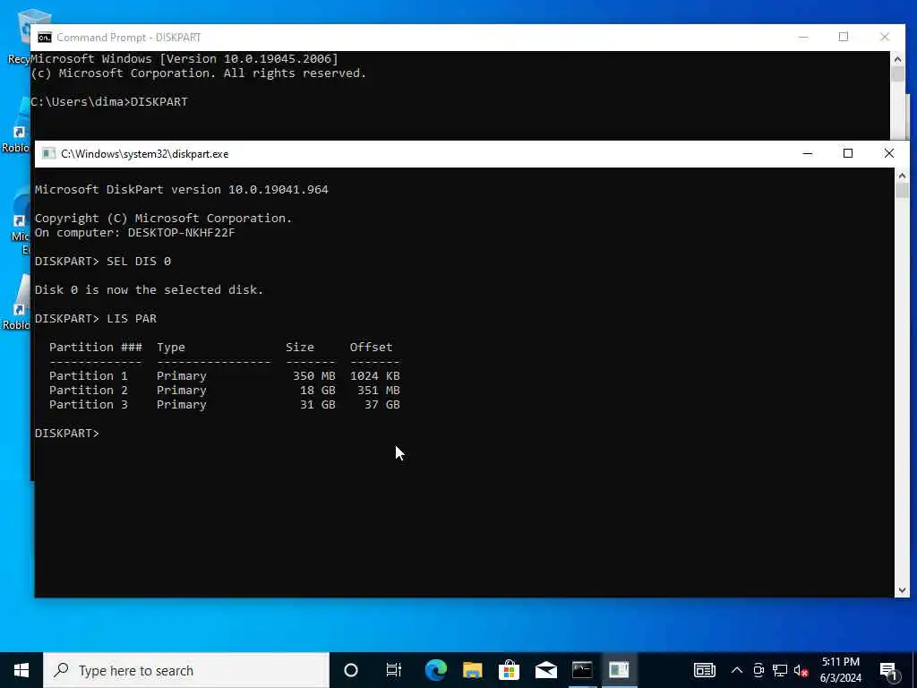Click the 'Partition 2' row
917x688 pixels.
pyautogui.click(x=225, y=391)
